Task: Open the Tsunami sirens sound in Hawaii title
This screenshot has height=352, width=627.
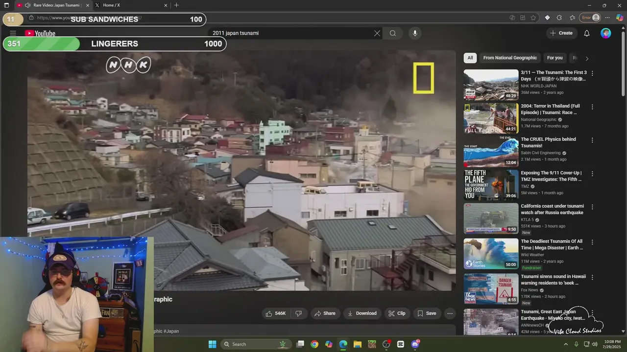Action: point(553,280)
